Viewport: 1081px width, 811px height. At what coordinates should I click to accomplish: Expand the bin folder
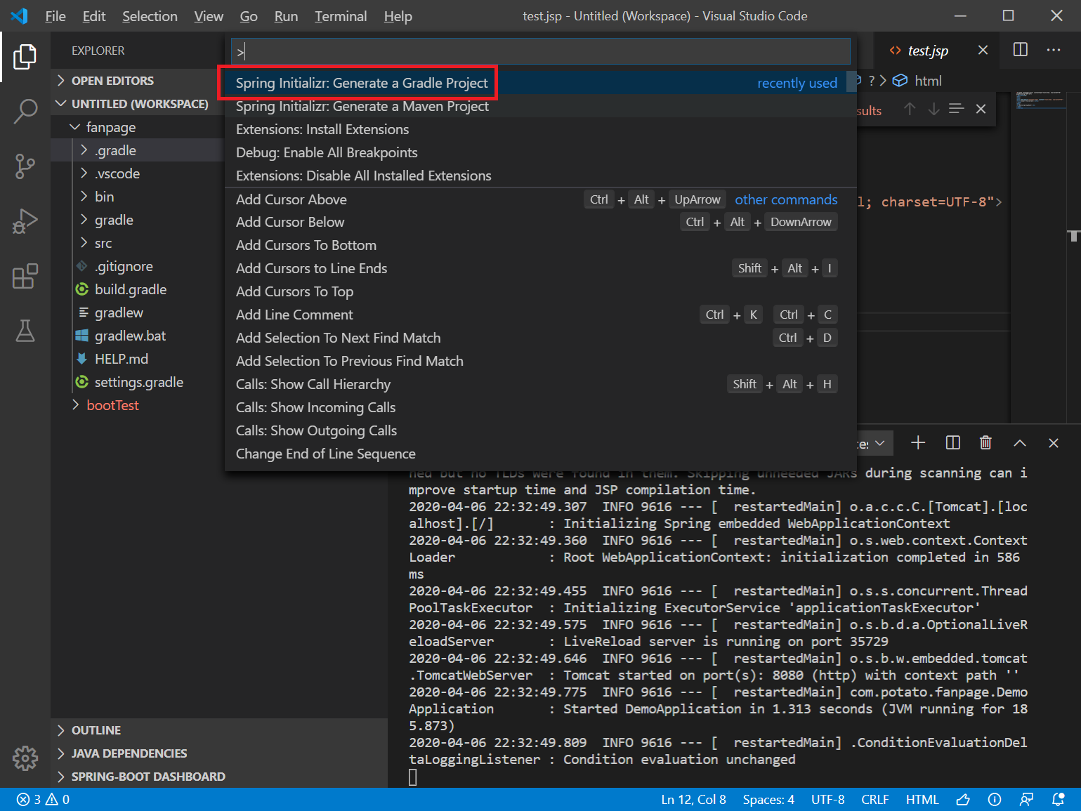pos(138,197)
